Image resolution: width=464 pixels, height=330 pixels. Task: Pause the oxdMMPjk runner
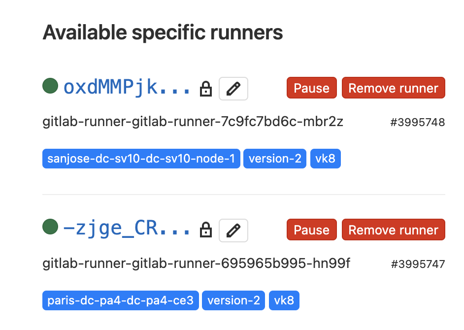311,88
